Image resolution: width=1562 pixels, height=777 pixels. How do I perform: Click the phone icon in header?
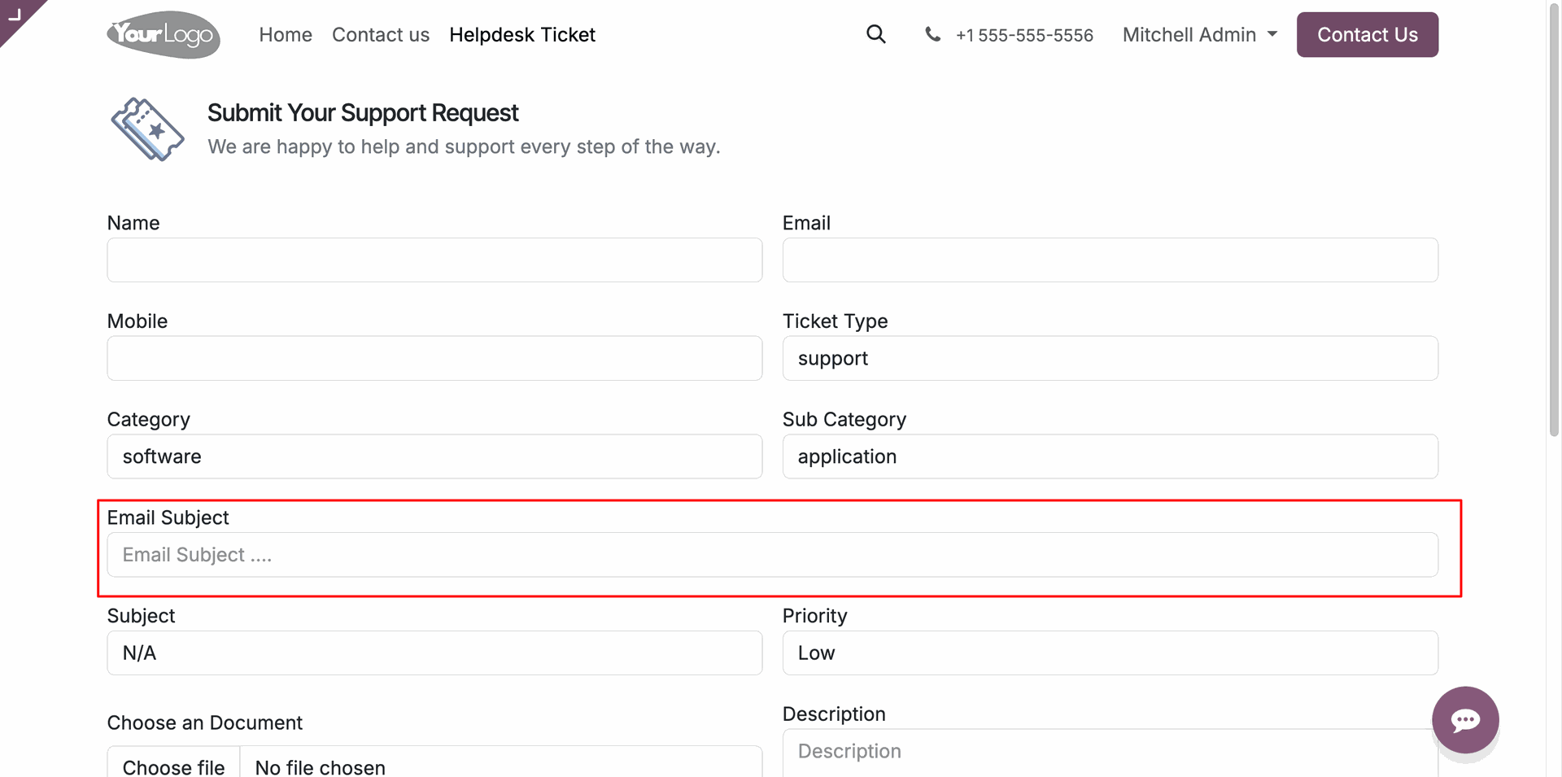[x=932, y=34]
